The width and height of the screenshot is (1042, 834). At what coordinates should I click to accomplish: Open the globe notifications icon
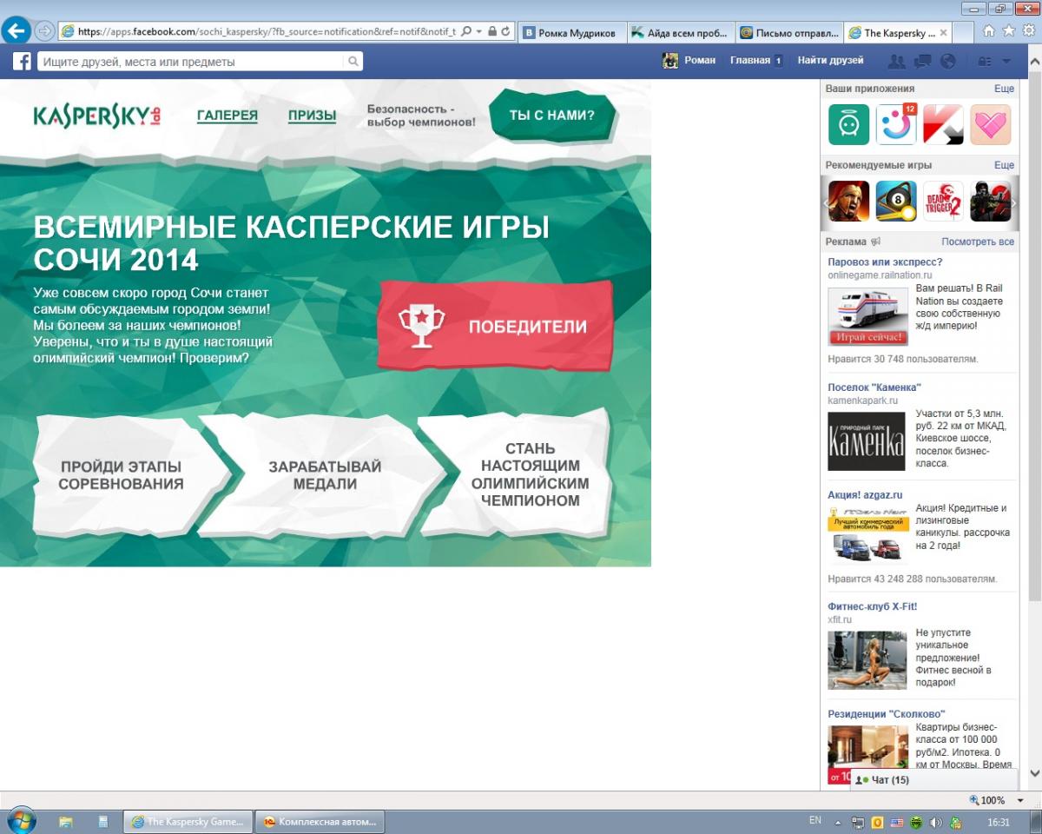pos(947,61)
